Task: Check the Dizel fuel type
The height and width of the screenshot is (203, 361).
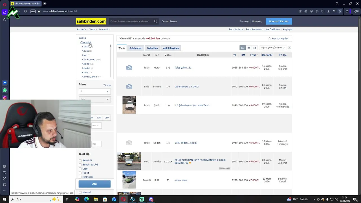Action: [x=80, y=169]
